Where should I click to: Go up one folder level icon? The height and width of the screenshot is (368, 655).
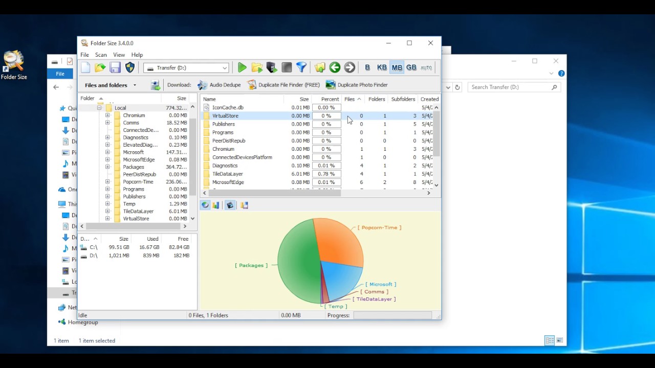(x=320, y=67)
